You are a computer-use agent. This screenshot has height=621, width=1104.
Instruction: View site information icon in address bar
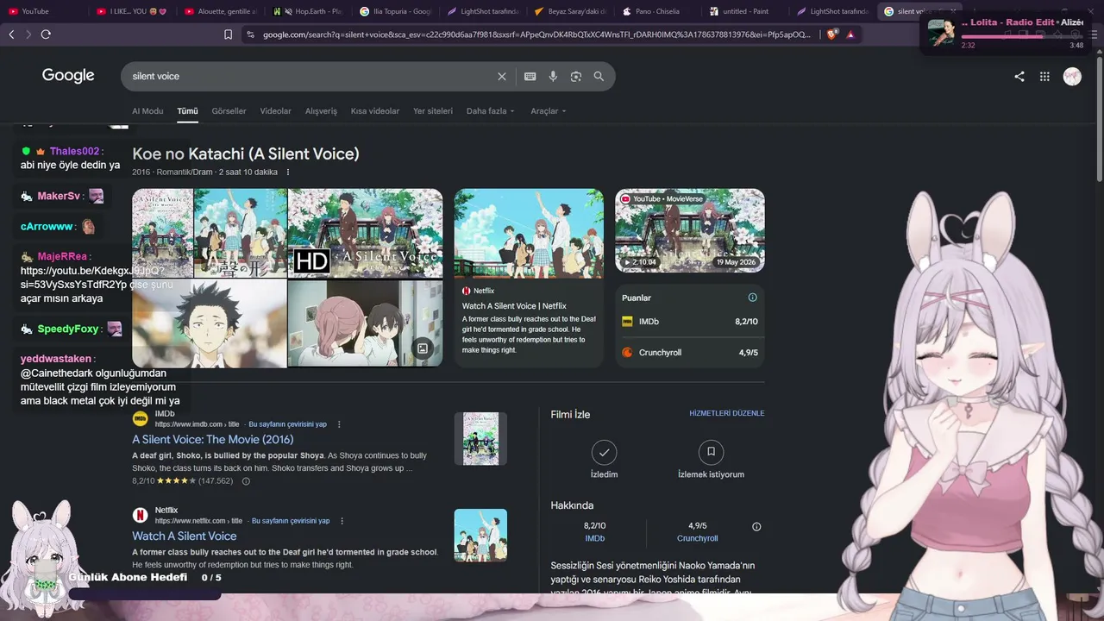250,34
